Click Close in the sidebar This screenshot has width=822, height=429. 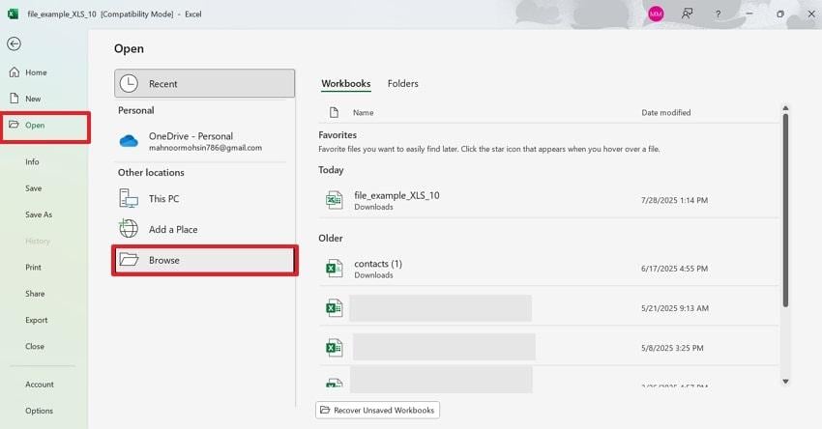35,346
